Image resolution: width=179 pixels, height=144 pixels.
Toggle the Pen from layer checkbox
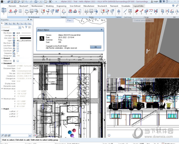18,44
